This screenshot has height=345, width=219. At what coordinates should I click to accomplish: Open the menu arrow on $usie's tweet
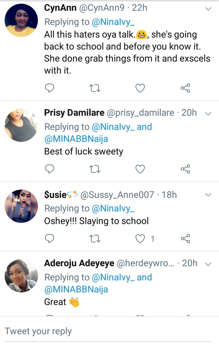[209, 195]
